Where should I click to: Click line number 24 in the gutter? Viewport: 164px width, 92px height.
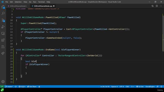click(11, 61)
